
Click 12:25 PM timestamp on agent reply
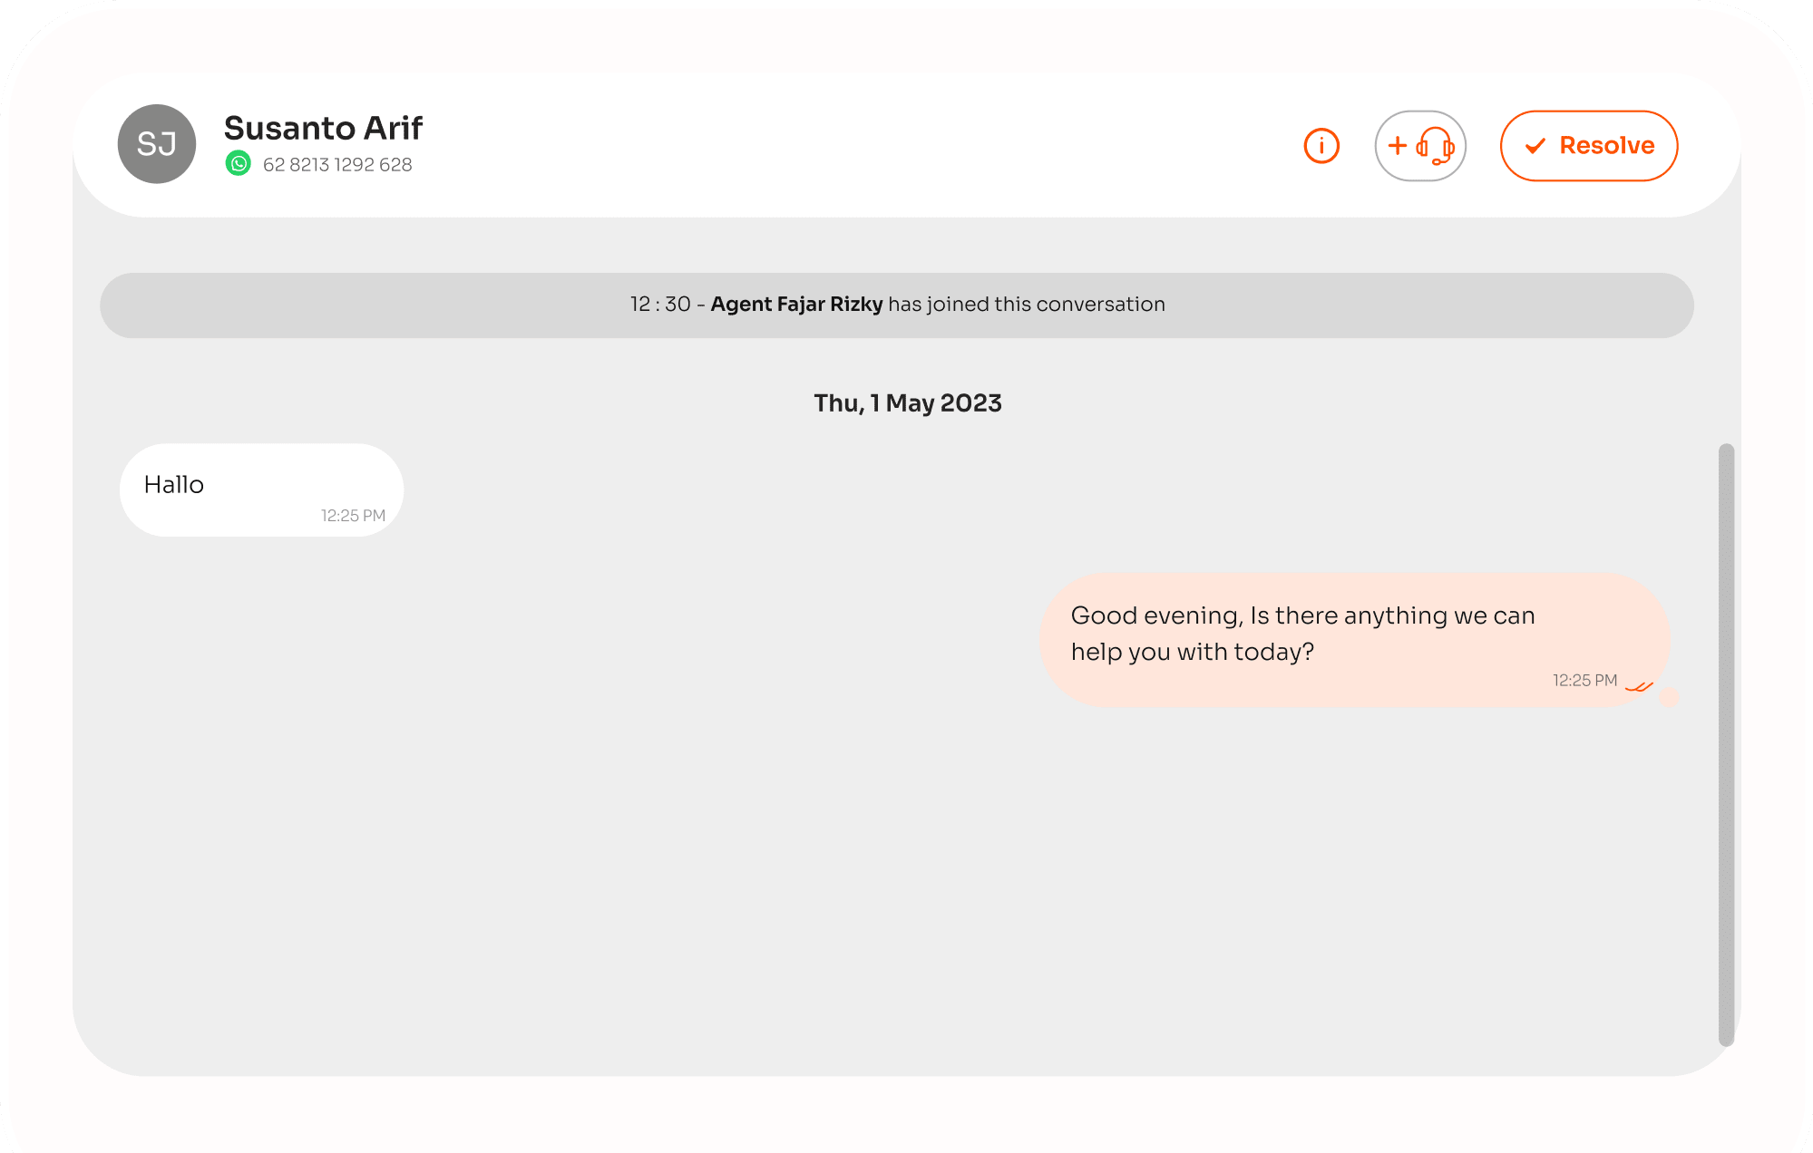click(1584, 681)
